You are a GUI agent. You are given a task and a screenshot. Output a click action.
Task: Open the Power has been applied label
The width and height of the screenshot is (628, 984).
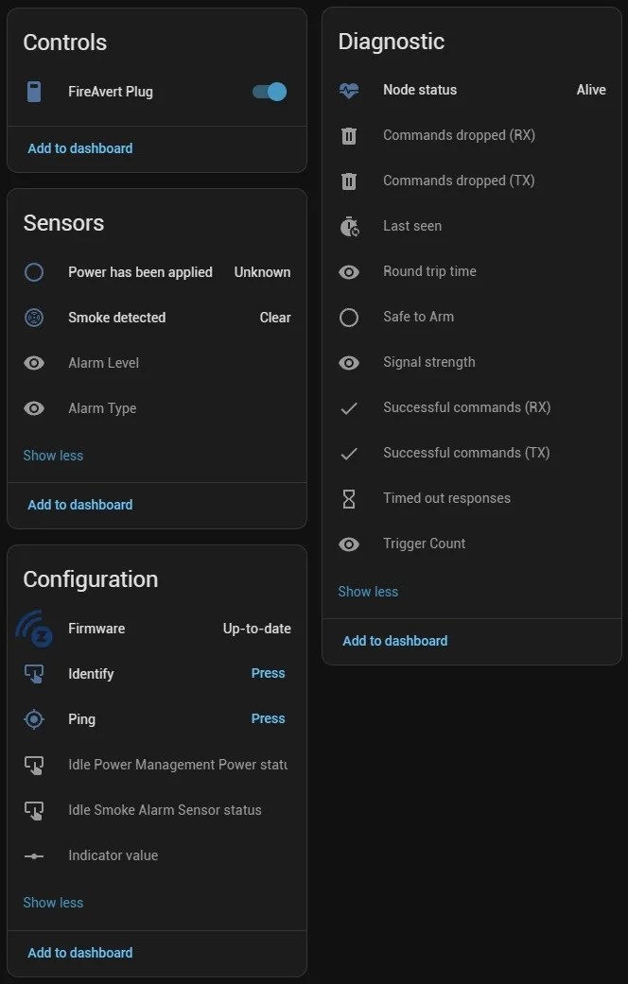pos(140,272)
